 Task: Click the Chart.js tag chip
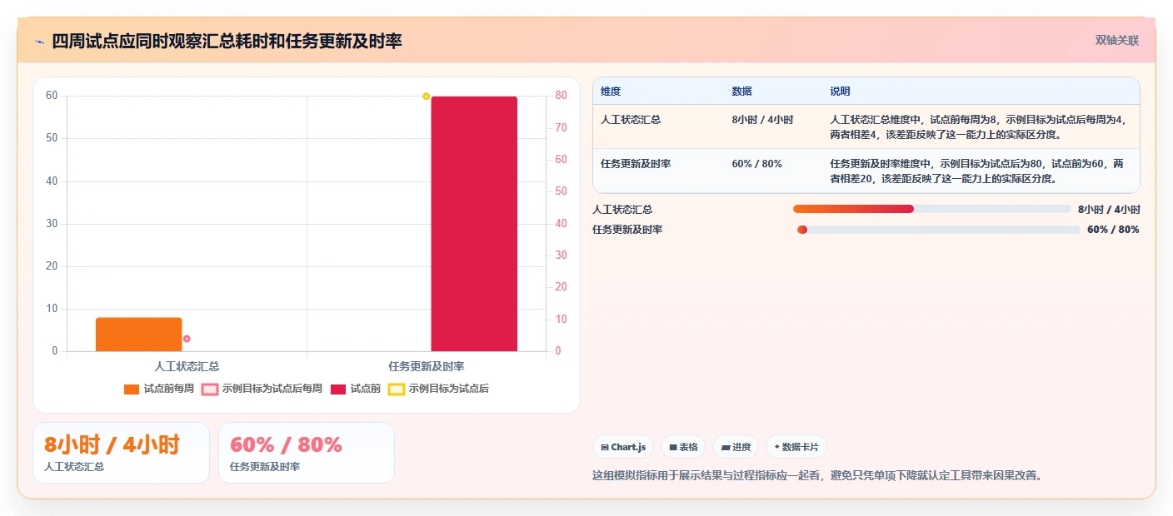click(623, 447)
